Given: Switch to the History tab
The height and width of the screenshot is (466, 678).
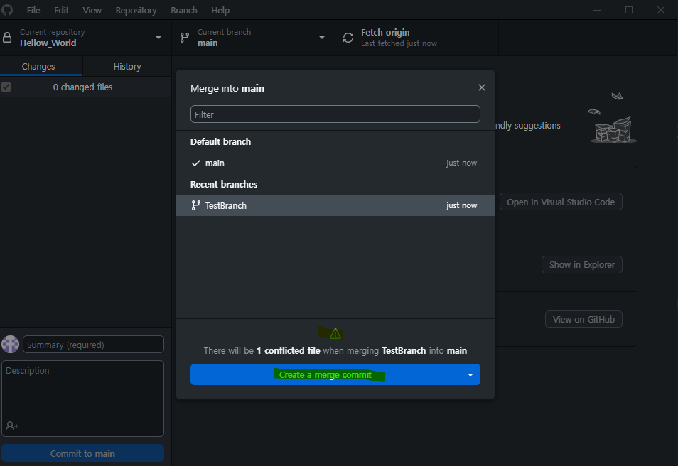Looking at the screenshot, I should (127, 67).
